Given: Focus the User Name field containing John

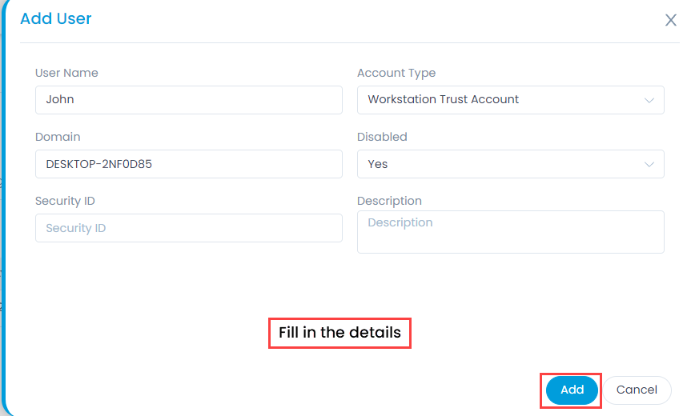Looking at the screenshot, I should [189, 100].
